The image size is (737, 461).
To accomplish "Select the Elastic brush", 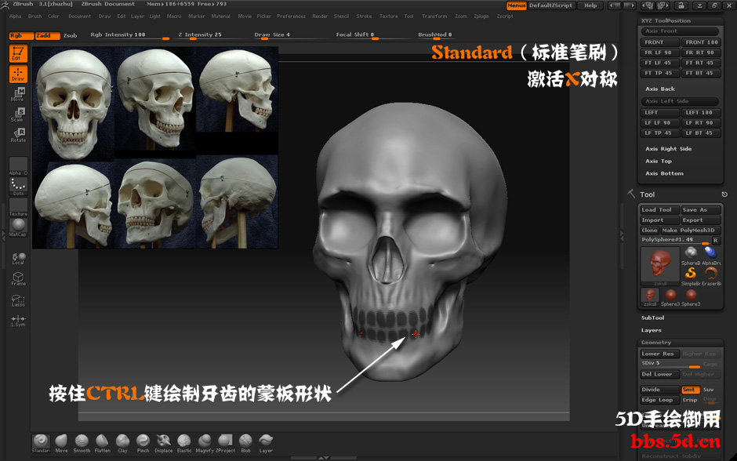I will 184,444.
